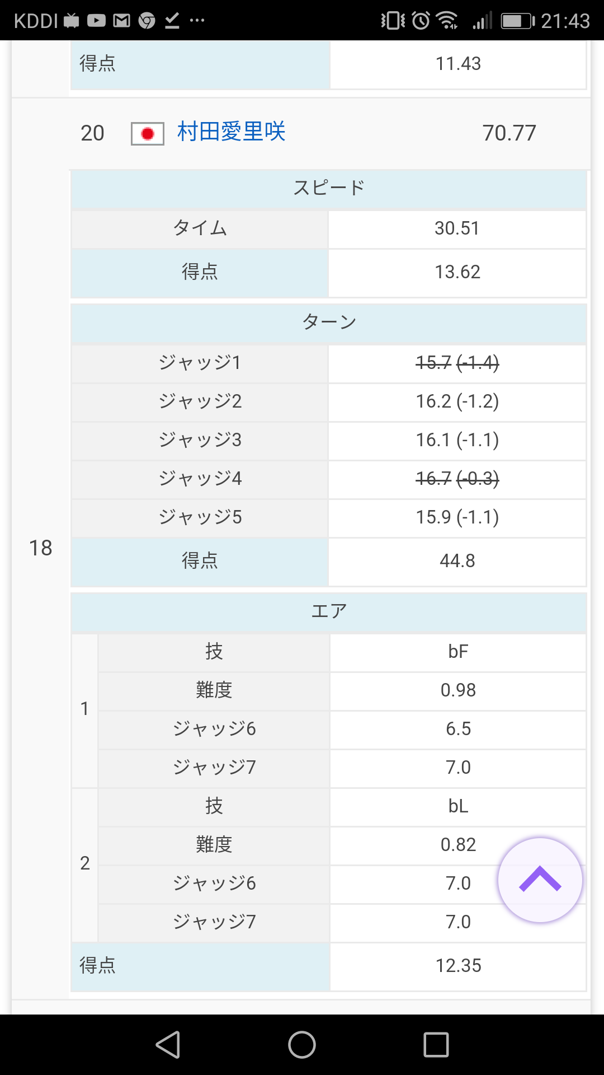Tap the Japan flag icon beside athlete name
This screenshot has height=1075, width=604.
[148, 134]
